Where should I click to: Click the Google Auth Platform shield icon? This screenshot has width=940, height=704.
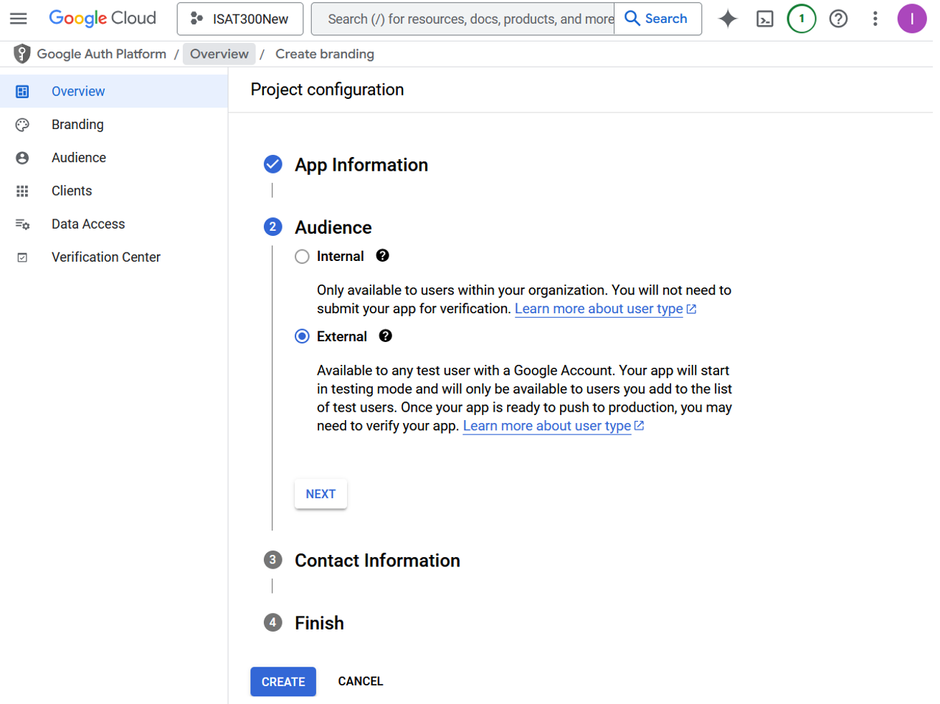pyautogui.click(x=22, y=54)
